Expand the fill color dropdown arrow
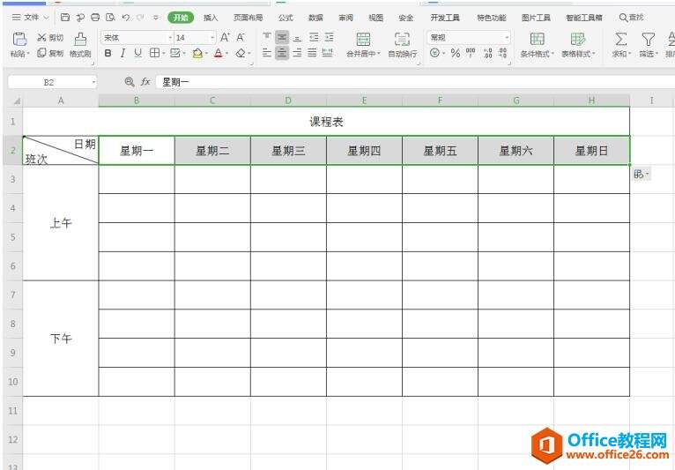Image resolution: width=675 pixels, height=470 pixels. pyautogui.click(x=206, y=54)
